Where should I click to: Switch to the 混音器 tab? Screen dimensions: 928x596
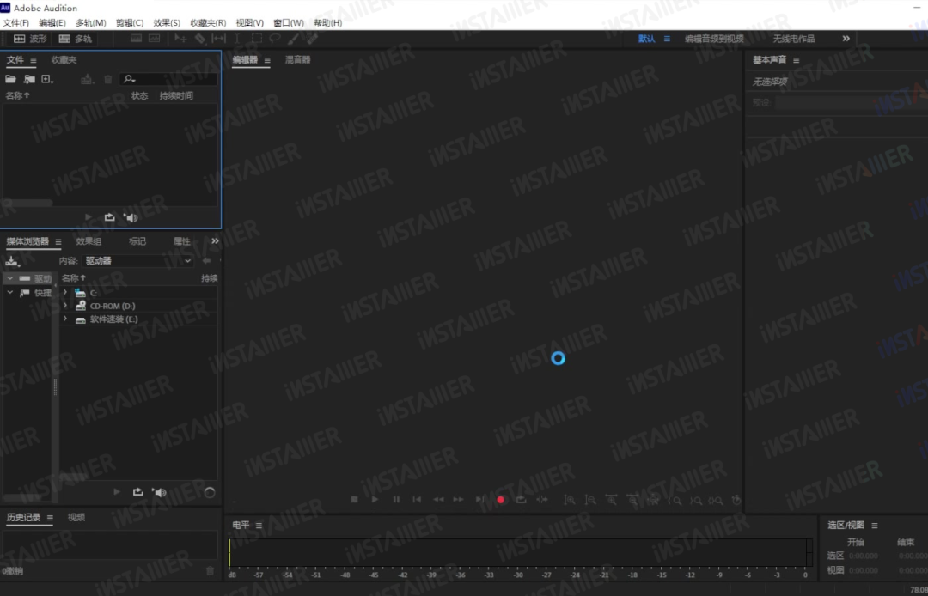[297, 60]
